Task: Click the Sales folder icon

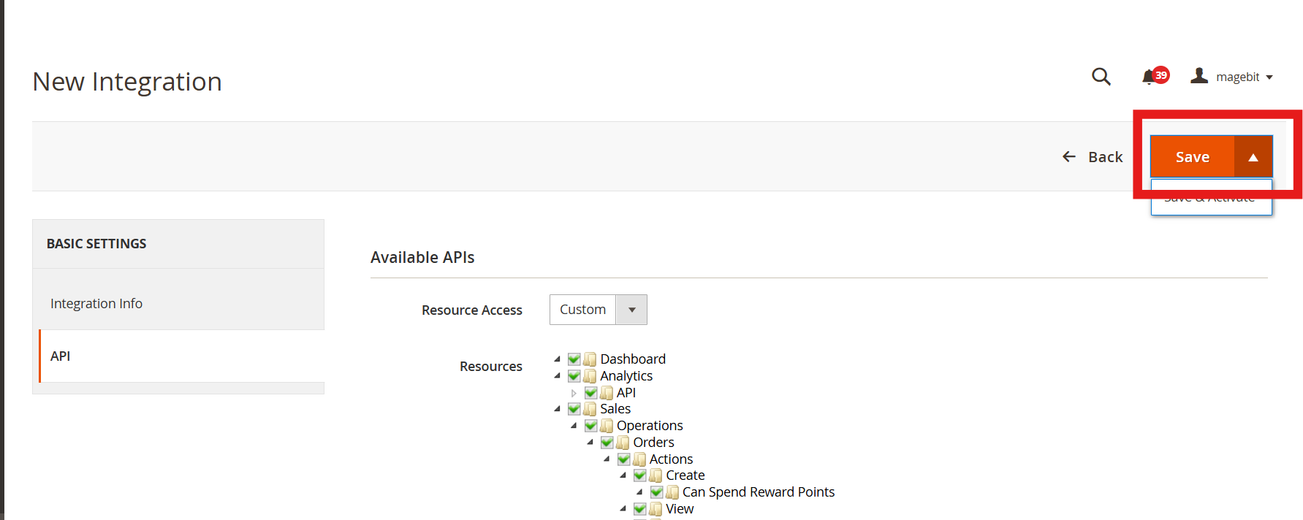Action: point(590,409)
